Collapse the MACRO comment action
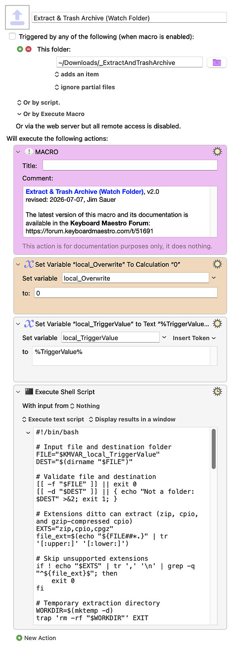The width and height of the screenshot is (232, 646). (18, 152)
